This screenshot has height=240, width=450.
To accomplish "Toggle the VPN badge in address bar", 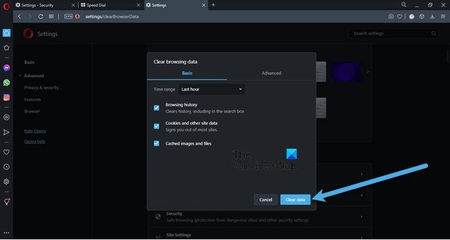I will (68, 17).
